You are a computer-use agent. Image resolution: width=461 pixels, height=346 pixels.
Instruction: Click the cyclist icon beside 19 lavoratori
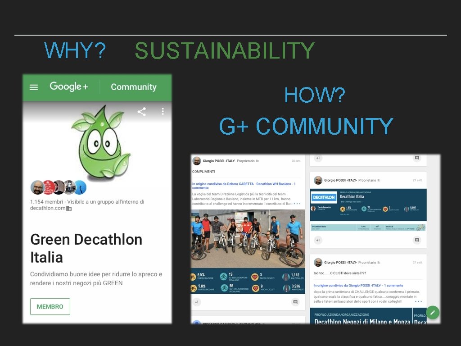[x=223, y=277]
